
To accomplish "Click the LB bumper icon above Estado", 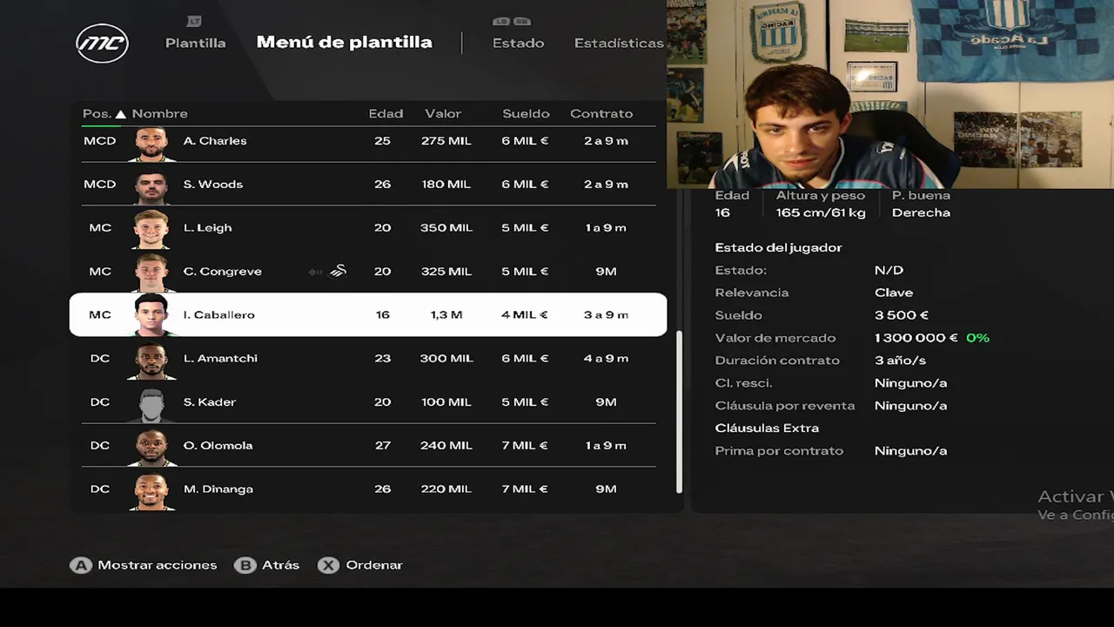I will pyautogui.click(x=500, y=21).
